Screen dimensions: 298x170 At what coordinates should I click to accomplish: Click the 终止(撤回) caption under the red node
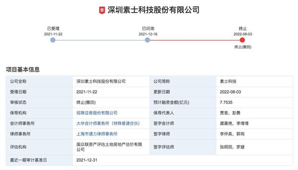(x=243, y=47)
